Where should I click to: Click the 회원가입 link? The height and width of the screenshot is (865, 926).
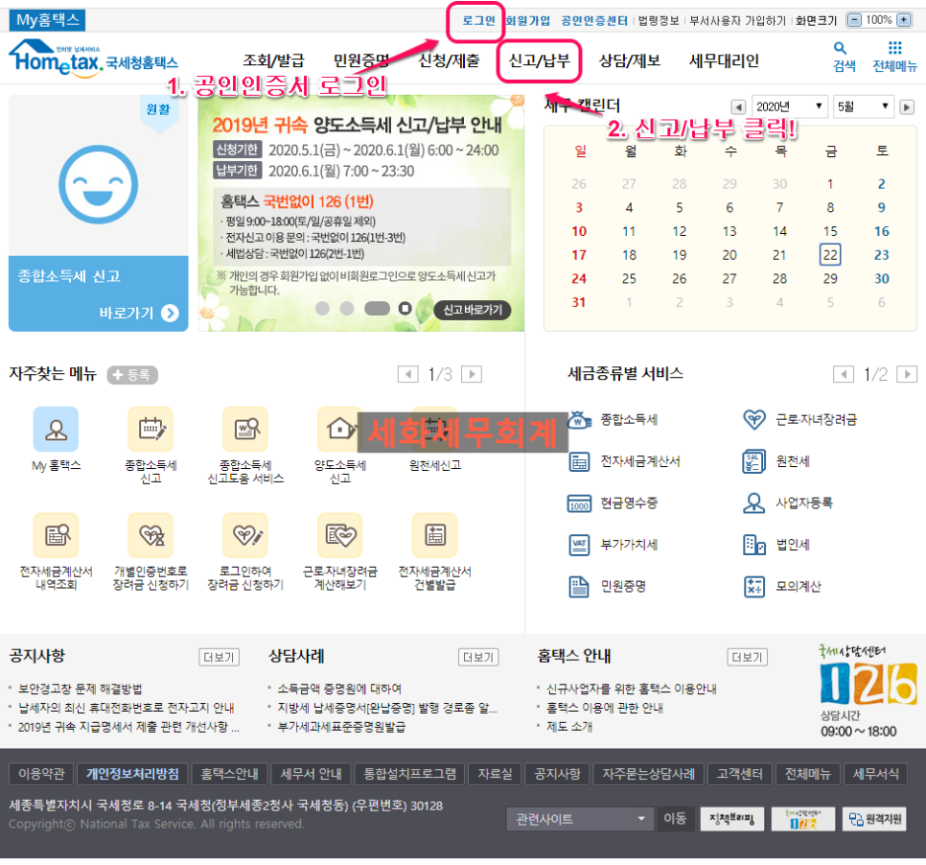pyautogui.click(x=528, y=21)
